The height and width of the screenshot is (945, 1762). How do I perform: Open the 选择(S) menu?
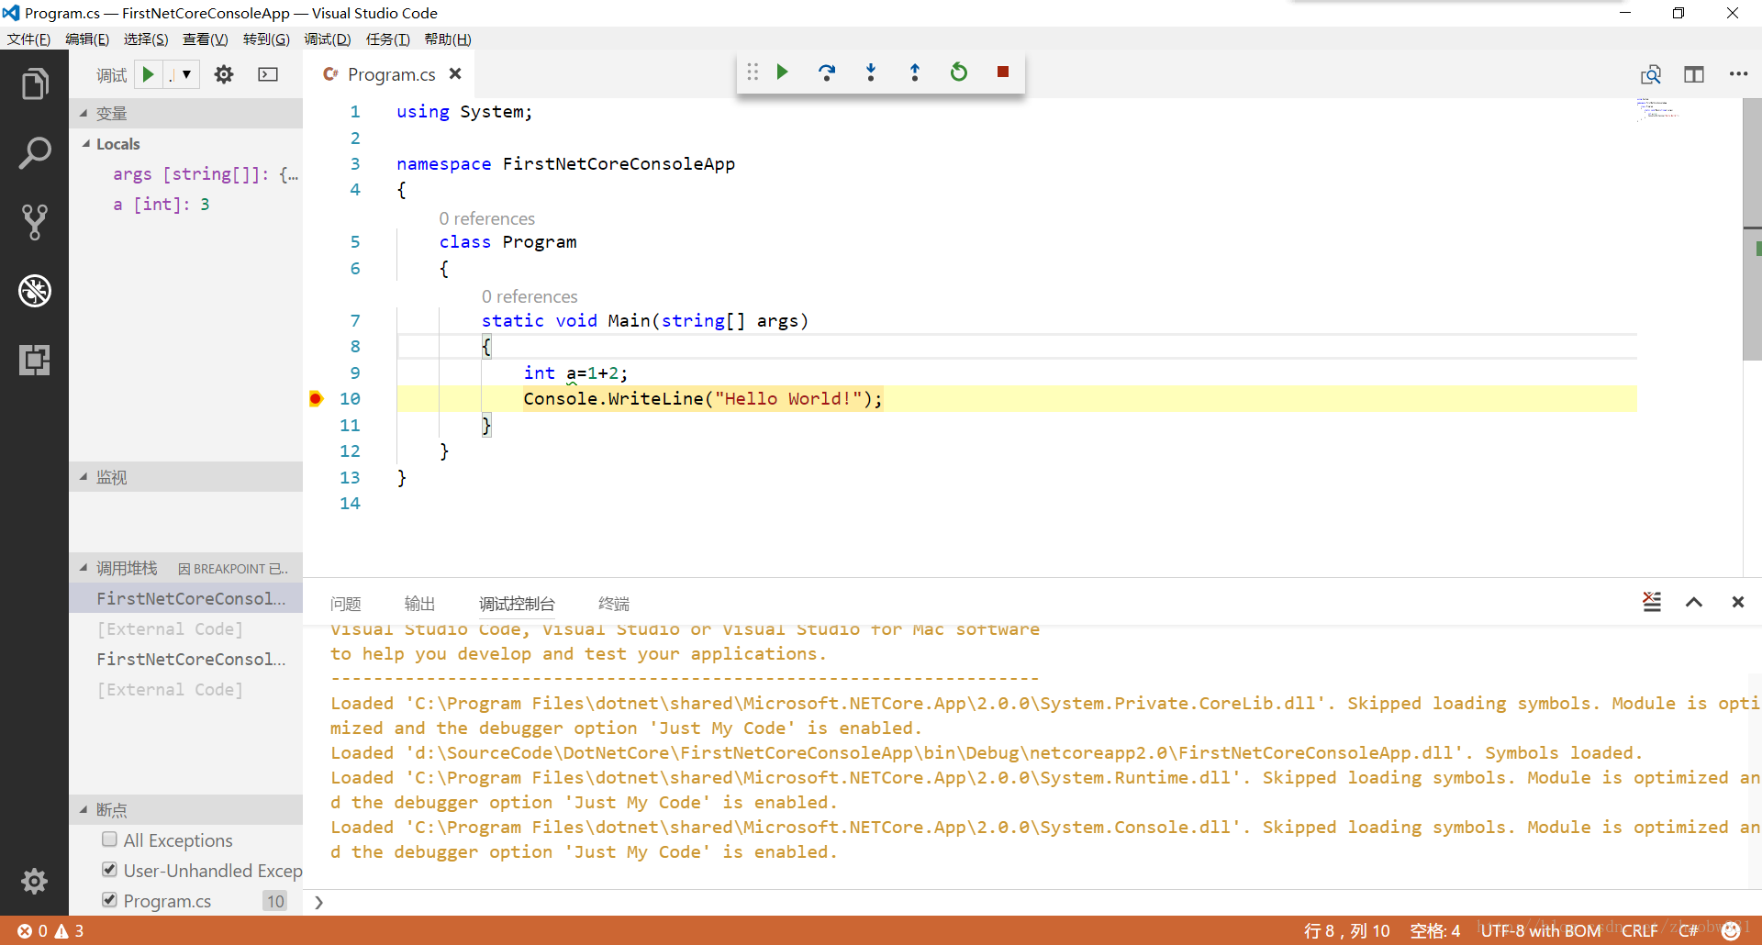click(x=146, y=39)
